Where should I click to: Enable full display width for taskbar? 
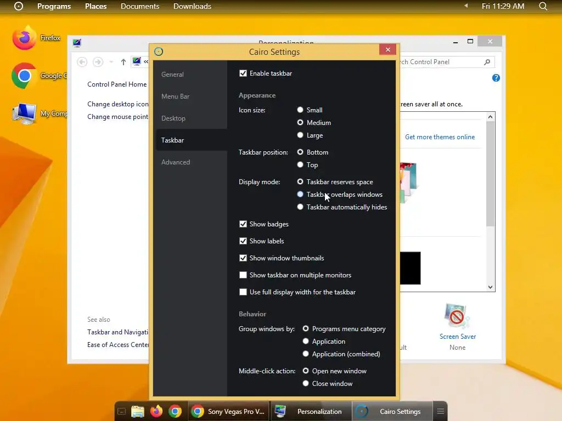point(243,292)
